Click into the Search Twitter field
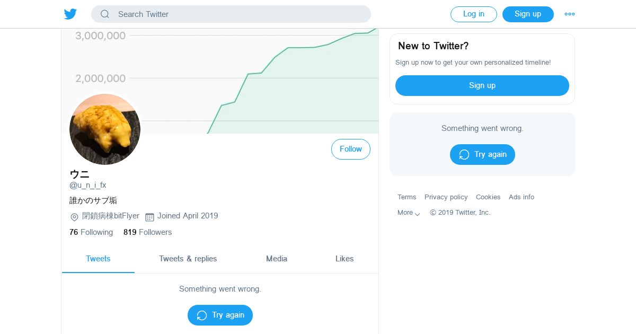The image size is (636, 334). pyautogui.click(x=238, y=14)
